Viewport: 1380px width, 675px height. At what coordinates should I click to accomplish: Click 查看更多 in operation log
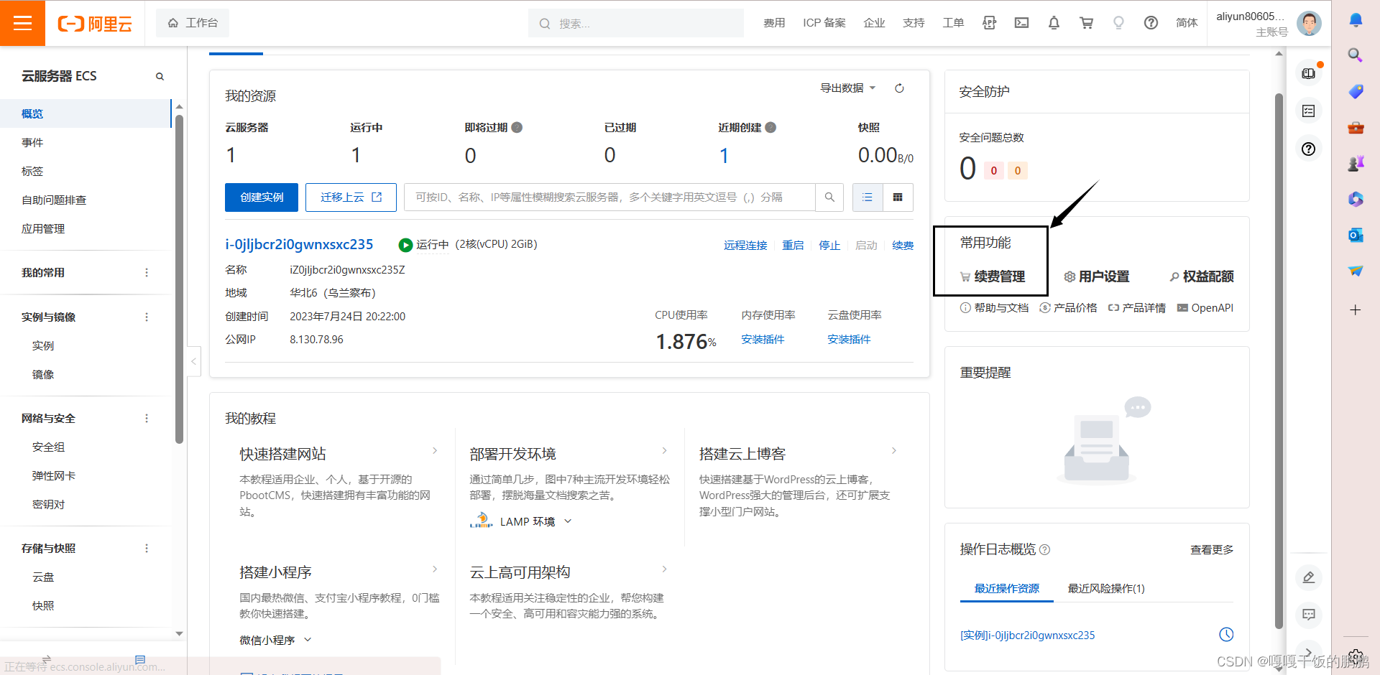(1212, 549)
